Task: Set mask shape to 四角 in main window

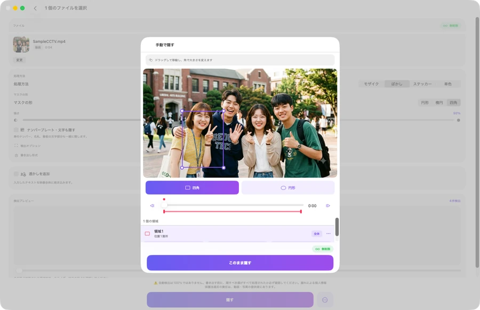Action: (454, 103)
